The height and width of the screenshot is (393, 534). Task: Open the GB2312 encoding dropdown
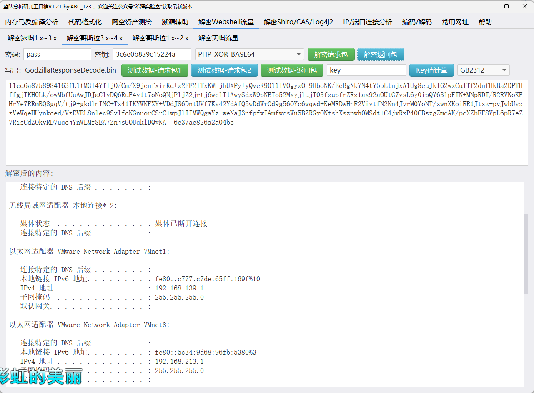coord(483,70)
